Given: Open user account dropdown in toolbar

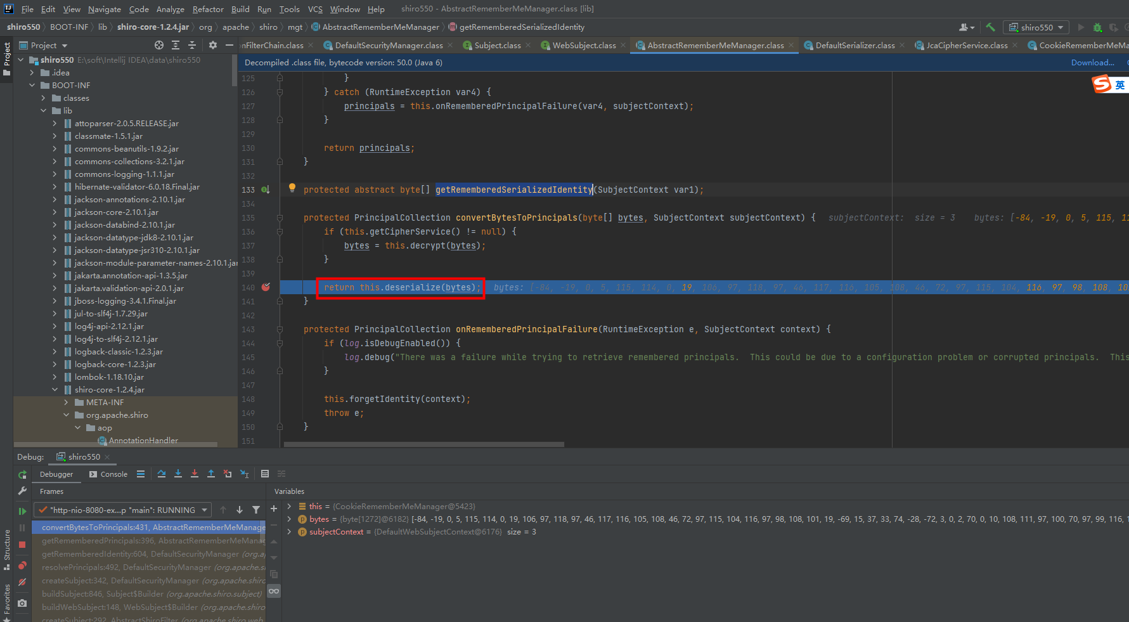Looking at the screenshot, I should click(x=967, y=27).
